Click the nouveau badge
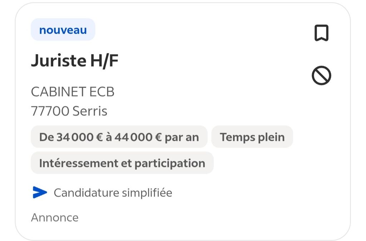366x241 pixels. 63,30
